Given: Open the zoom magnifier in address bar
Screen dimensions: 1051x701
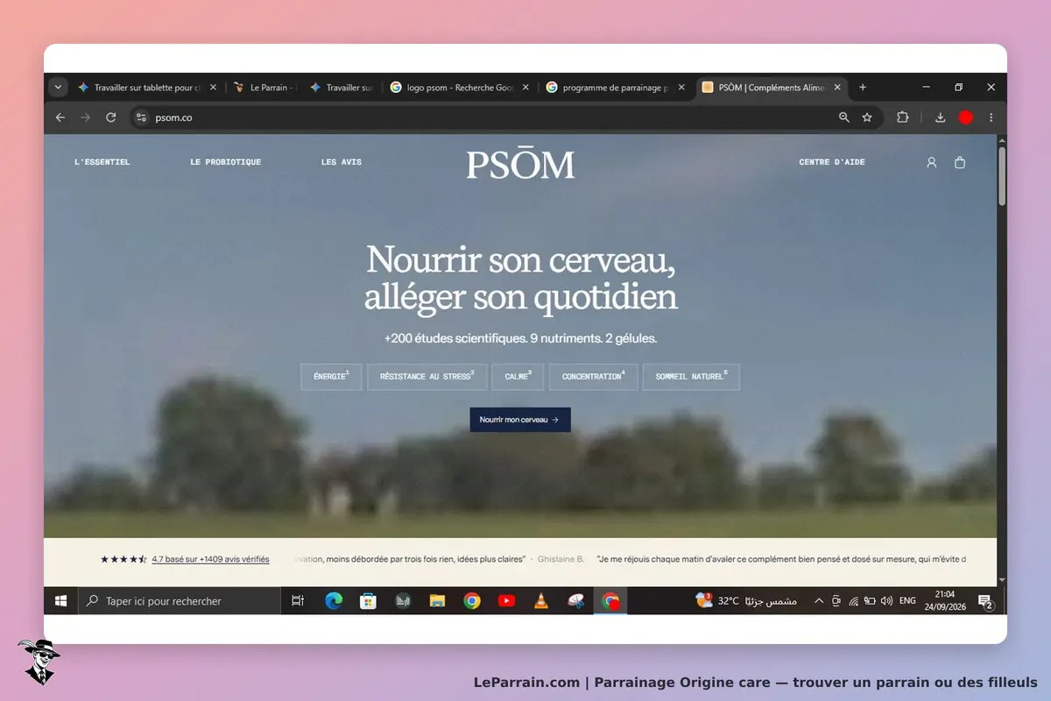Looking at the screenshot, I should tap(844, 117).
